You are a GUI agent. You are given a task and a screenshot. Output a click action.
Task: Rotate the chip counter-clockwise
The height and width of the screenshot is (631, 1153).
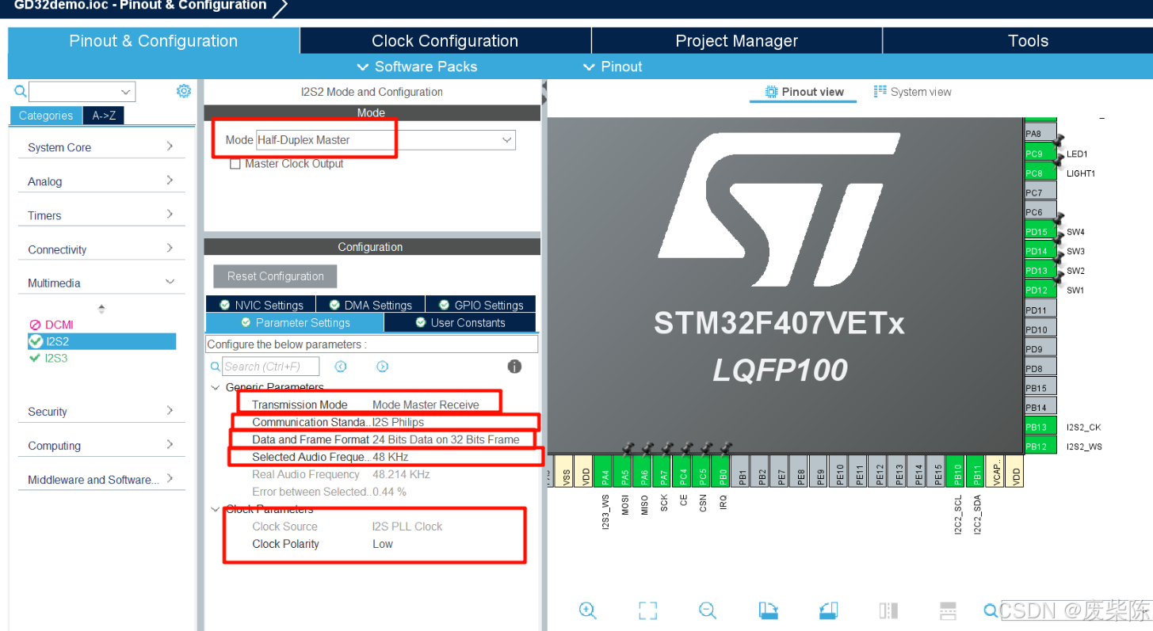(x=828, y=610)
